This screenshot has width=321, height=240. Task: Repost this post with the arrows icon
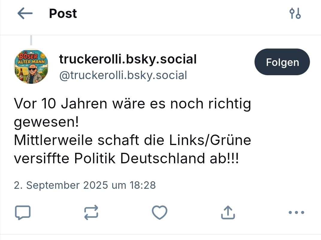(x=91, y=213)
